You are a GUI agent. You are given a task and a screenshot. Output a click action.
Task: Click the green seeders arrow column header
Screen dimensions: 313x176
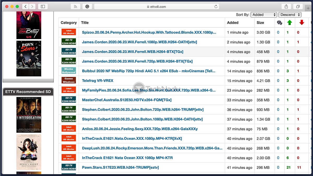pos(290,23)
